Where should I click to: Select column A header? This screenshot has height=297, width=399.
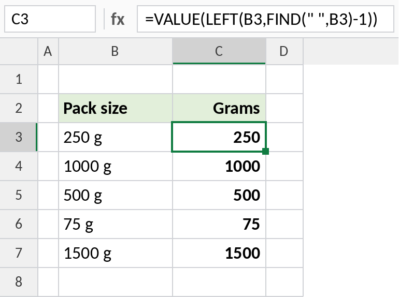[48, 51]
